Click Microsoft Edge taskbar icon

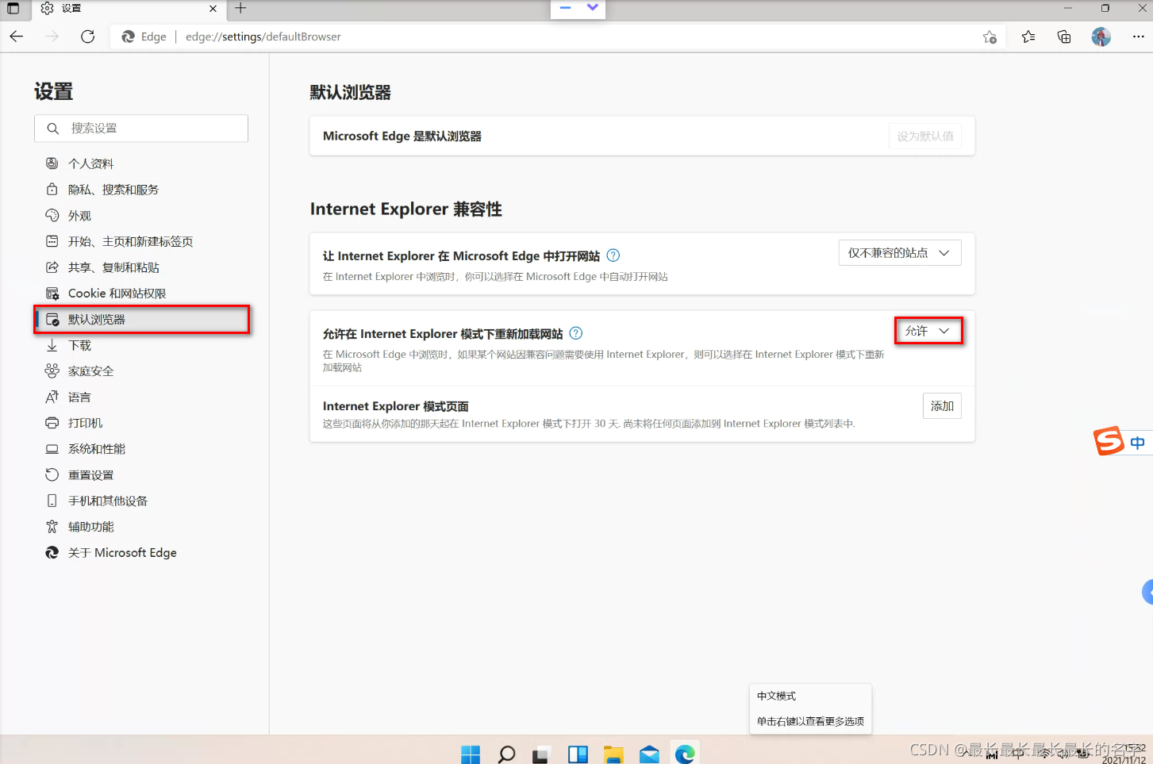pos(685,754)
